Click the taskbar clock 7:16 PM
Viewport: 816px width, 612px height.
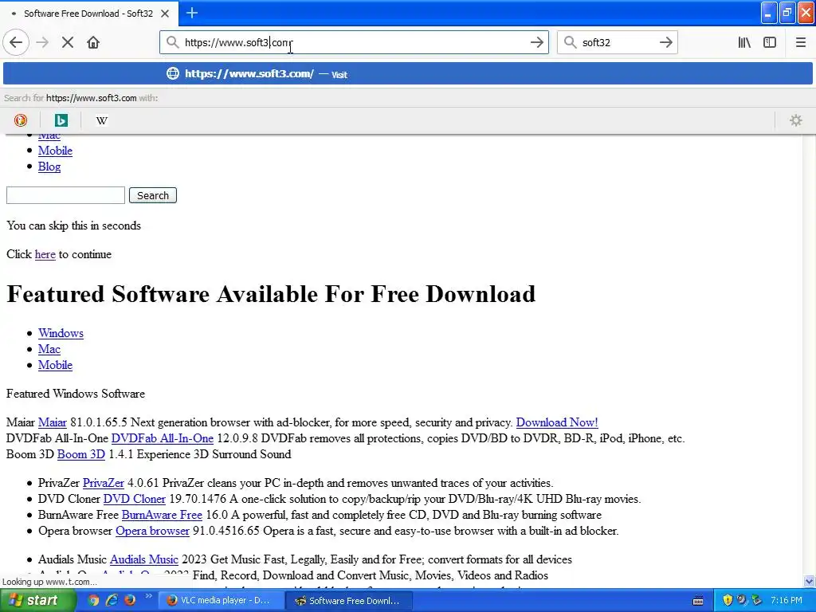click(787, 601)
